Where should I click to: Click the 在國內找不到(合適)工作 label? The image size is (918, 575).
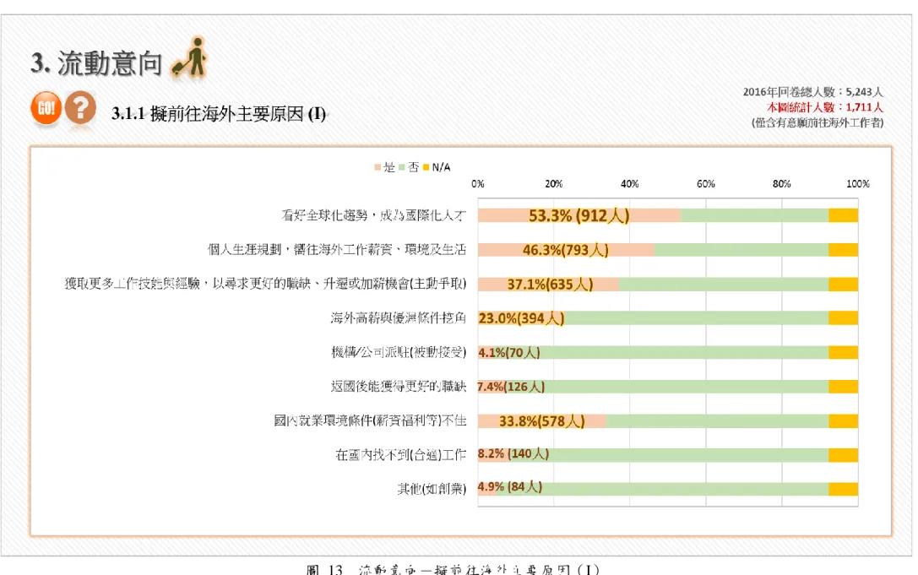click(x=400, y=455)
